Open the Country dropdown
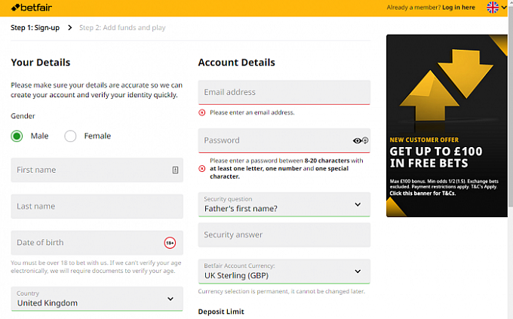 (97, 299)
